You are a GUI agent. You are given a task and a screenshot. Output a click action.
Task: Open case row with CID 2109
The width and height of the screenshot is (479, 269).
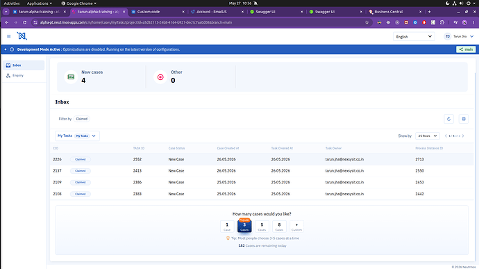(262, 182)
